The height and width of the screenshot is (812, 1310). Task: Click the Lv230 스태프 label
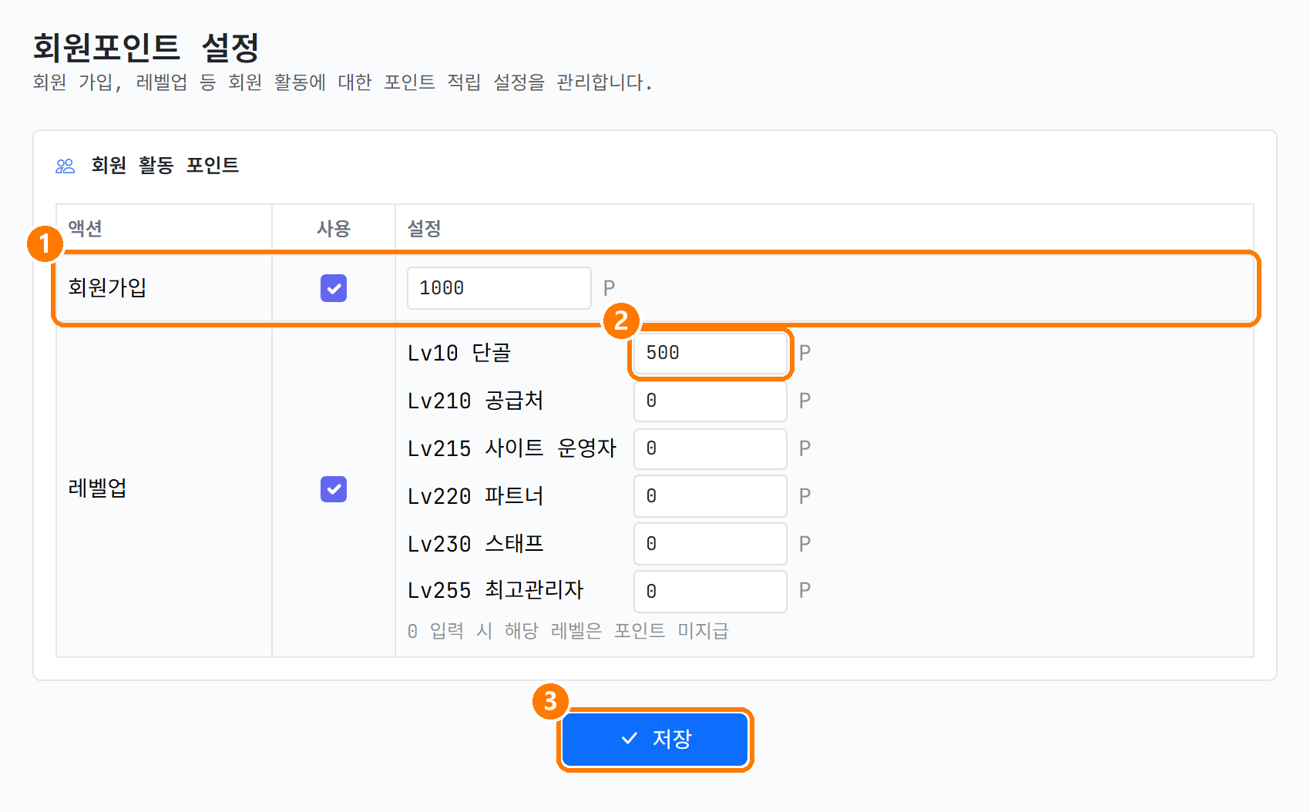(475, 544)
